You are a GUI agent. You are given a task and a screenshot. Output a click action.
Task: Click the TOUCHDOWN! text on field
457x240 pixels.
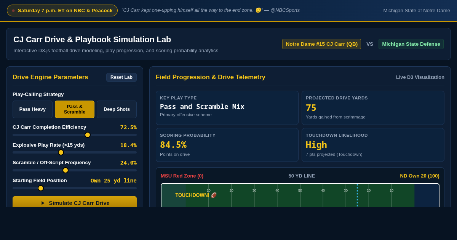click(192, 195)
